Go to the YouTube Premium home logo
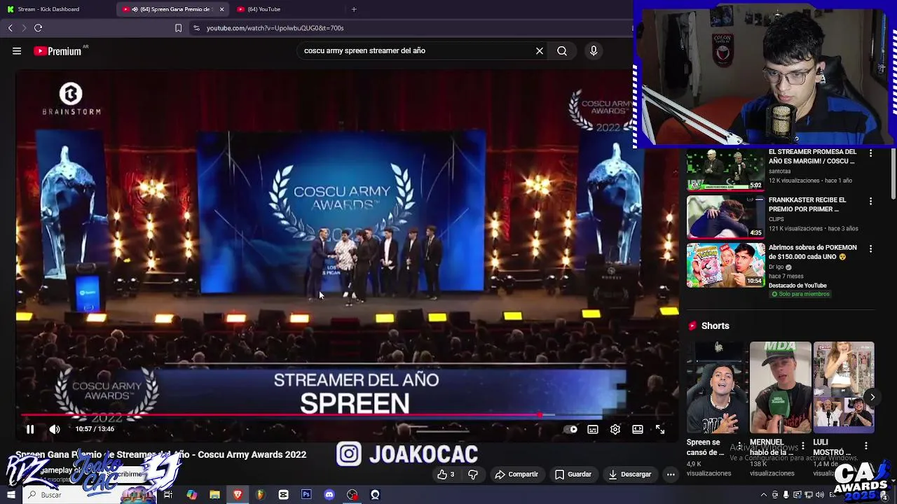This screenshot has height=504, width=897. click(57, 51)
